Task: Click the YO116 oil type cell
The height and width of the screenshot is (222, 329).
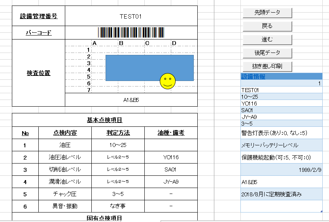Action: point(171,157)
